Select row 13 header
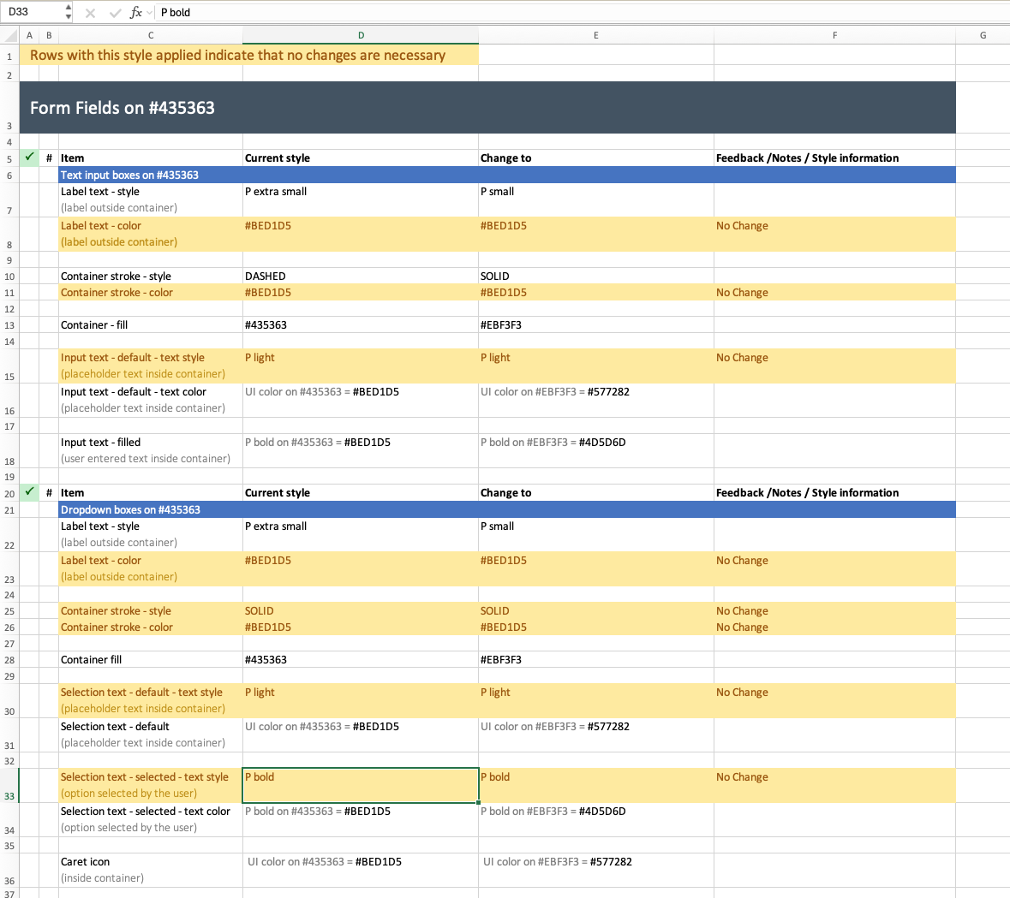Image resolution: width=1010 pixels, height=898 pixels. pos(9,325)
